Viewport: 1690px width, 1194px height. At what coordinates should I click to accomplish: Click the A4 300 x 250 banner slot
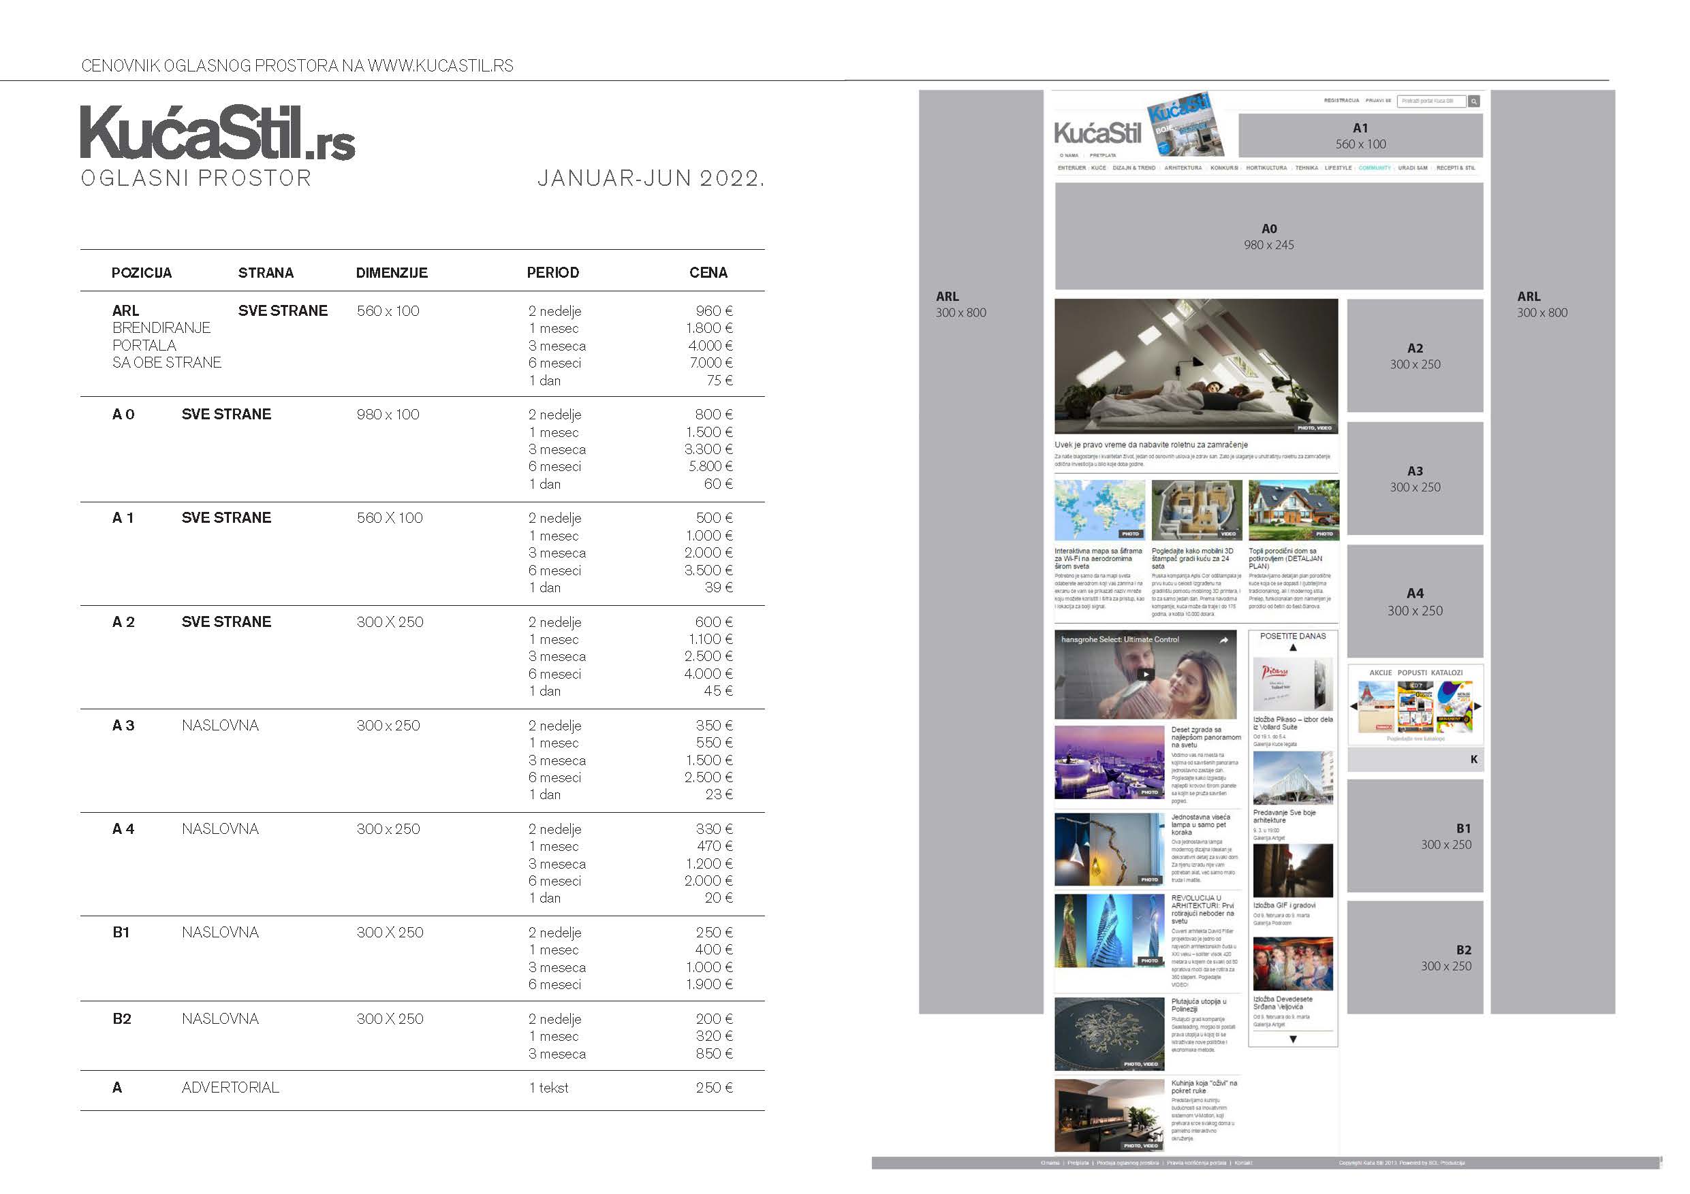pos(1415,601)
